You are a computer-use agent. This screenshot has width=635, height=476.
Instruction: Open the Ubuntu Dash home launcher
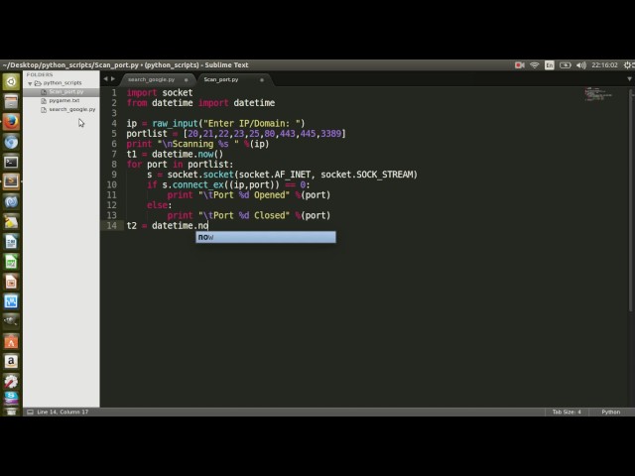pos(11,81)
